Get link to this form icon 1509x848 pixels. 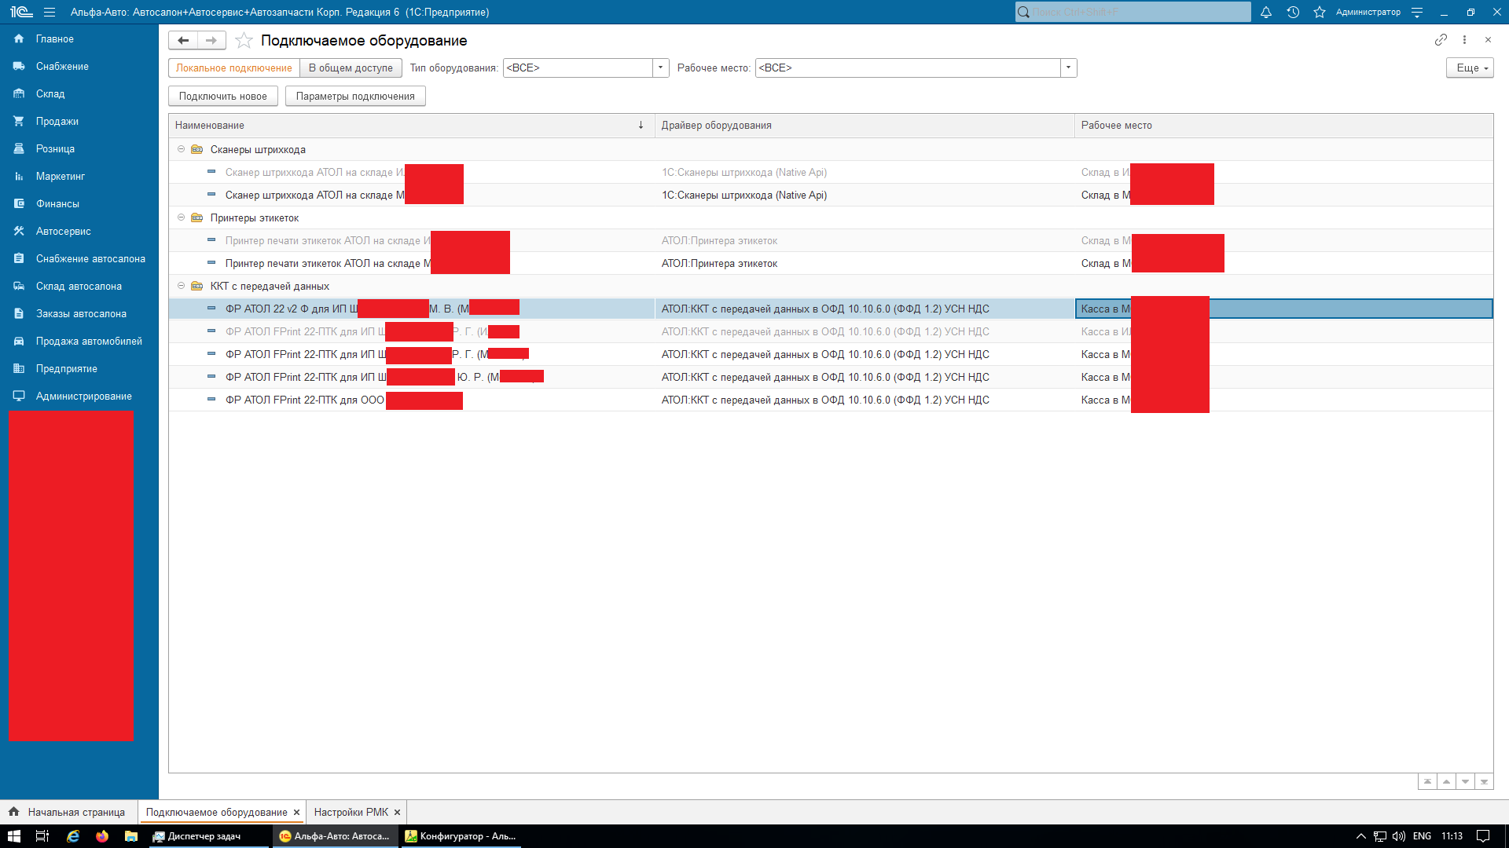pyautogui.click(x=1441, y=39)
